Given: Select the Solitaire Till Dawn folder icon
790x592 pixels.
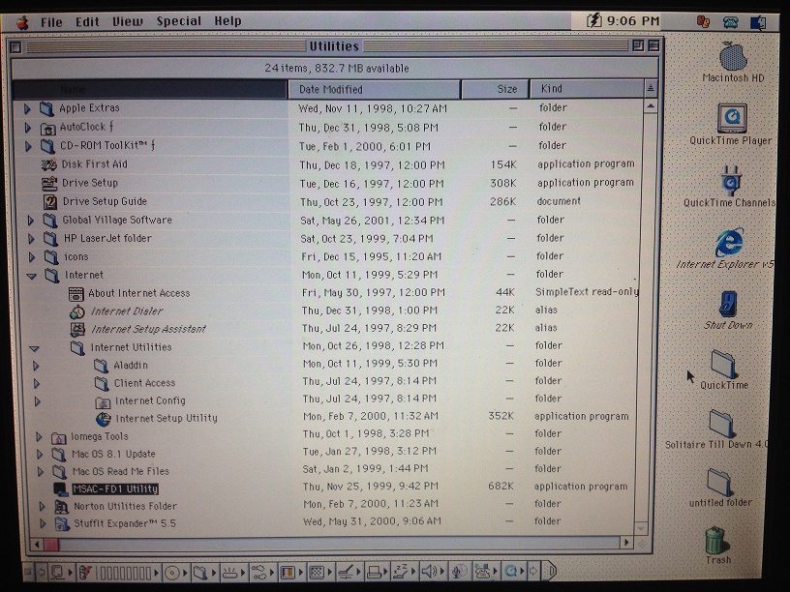Looking at the screenshot, I should (x=721, y=424).
